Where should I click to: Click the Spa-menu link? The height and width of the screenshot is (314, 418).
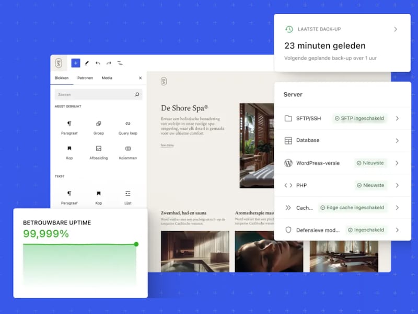(x=167, y=145)
